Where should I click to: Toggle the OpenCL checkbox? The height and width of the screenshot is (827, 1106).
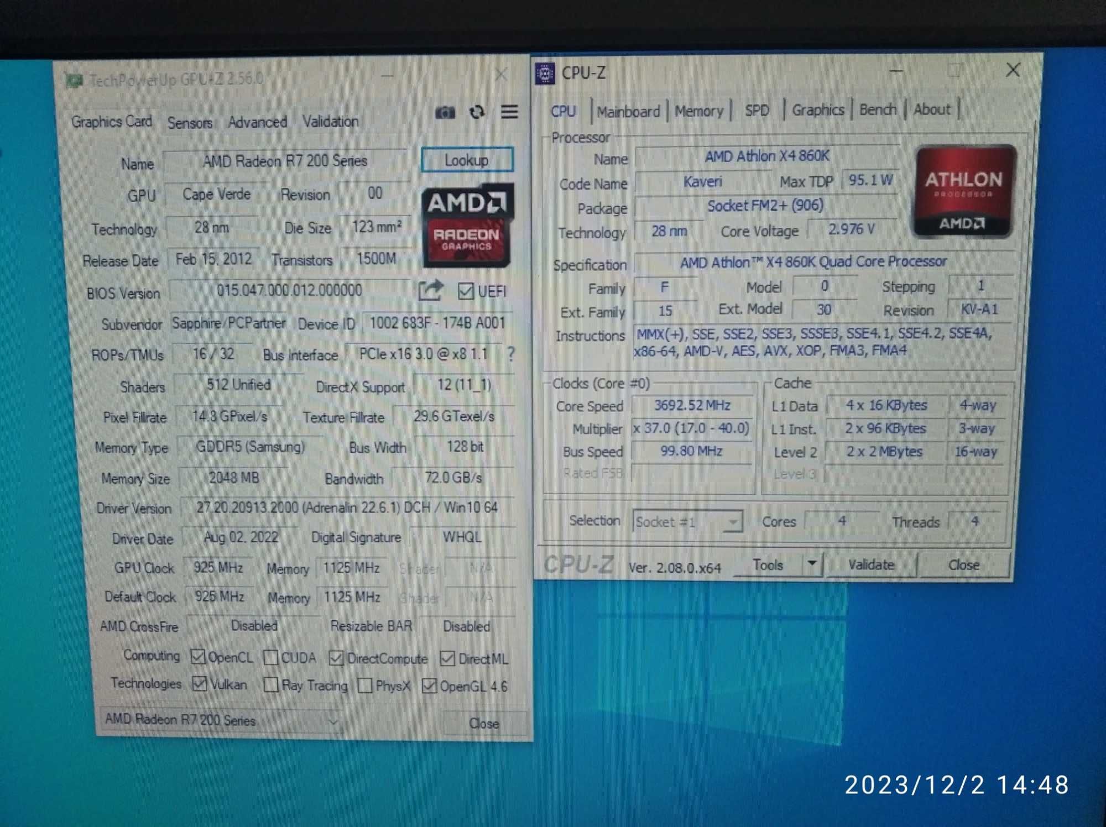click(x=197, y=657)
